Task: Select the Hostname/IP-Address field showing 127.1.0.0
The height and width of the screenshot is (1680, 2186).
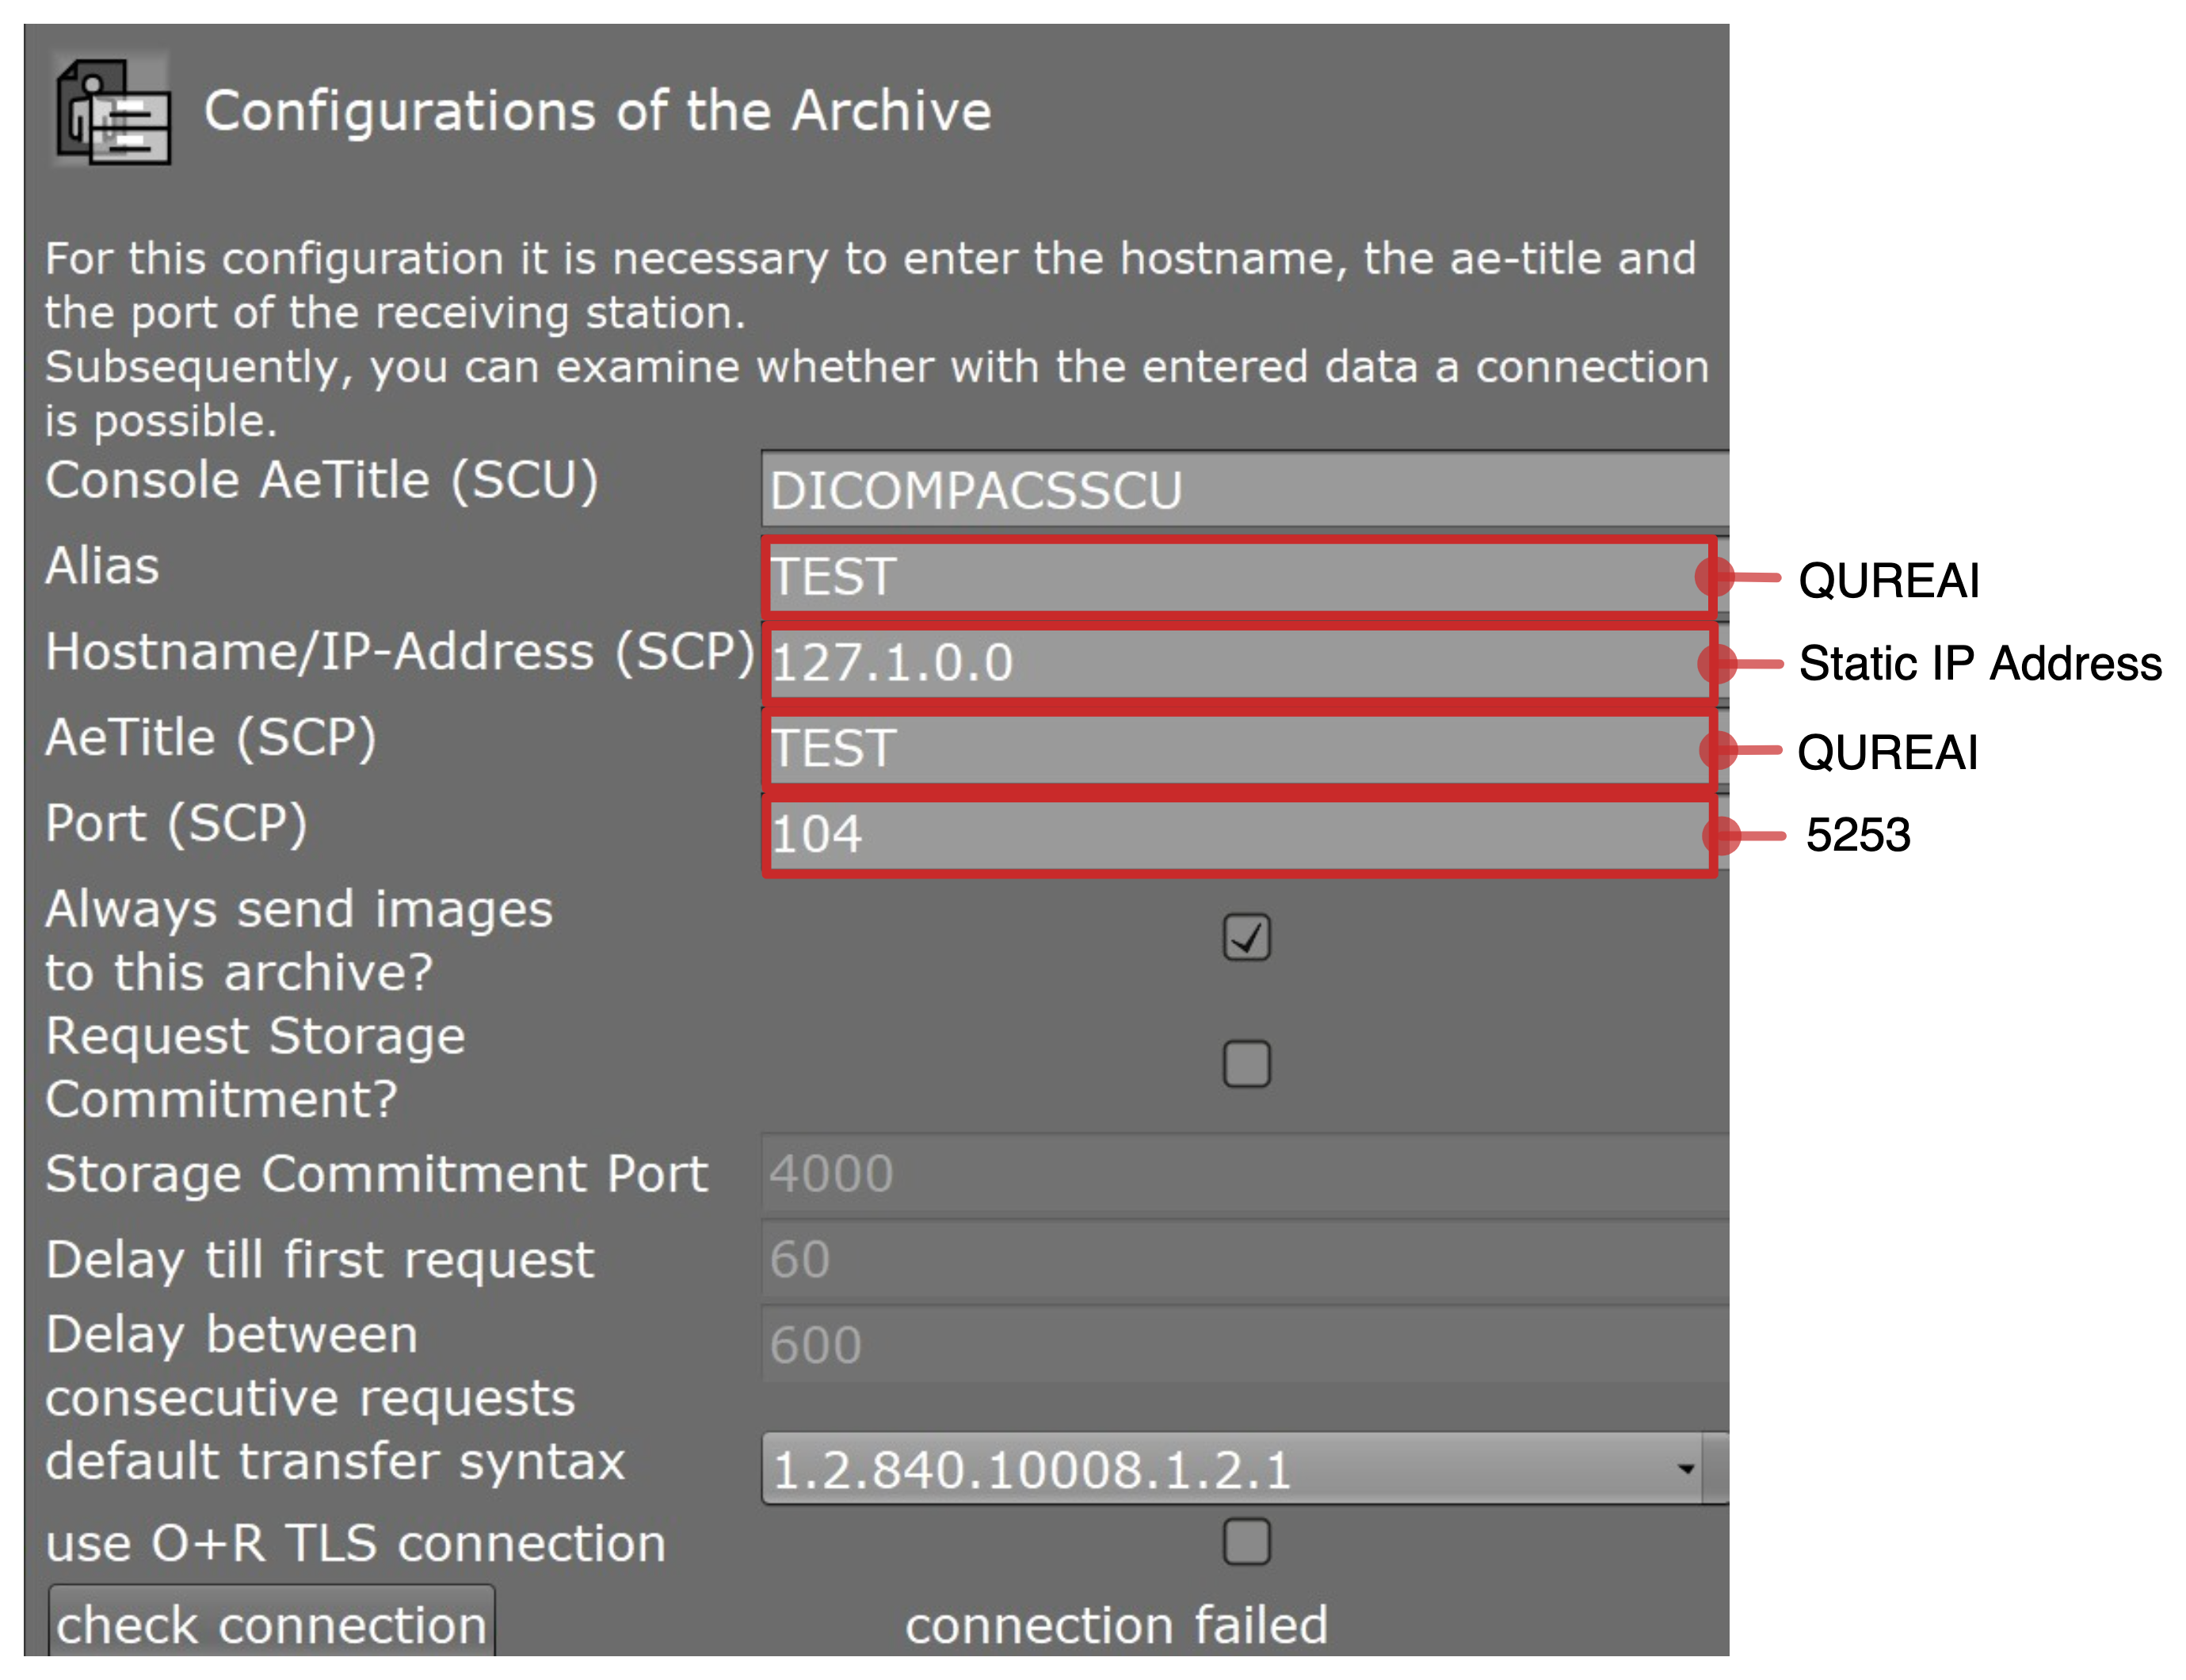Action: pos(1238,663)
